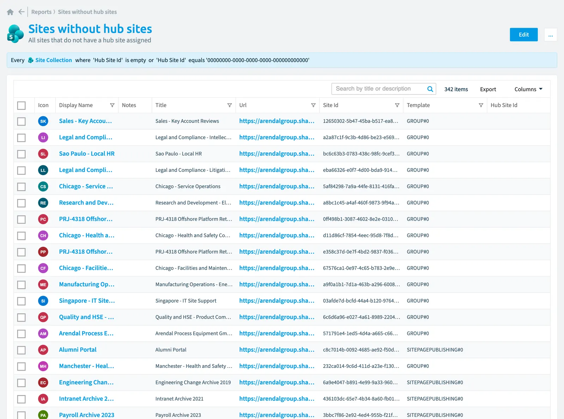Click the RE avatar for Research row
The height and width of the screenshot is (419, 564).
coord(43,203)
